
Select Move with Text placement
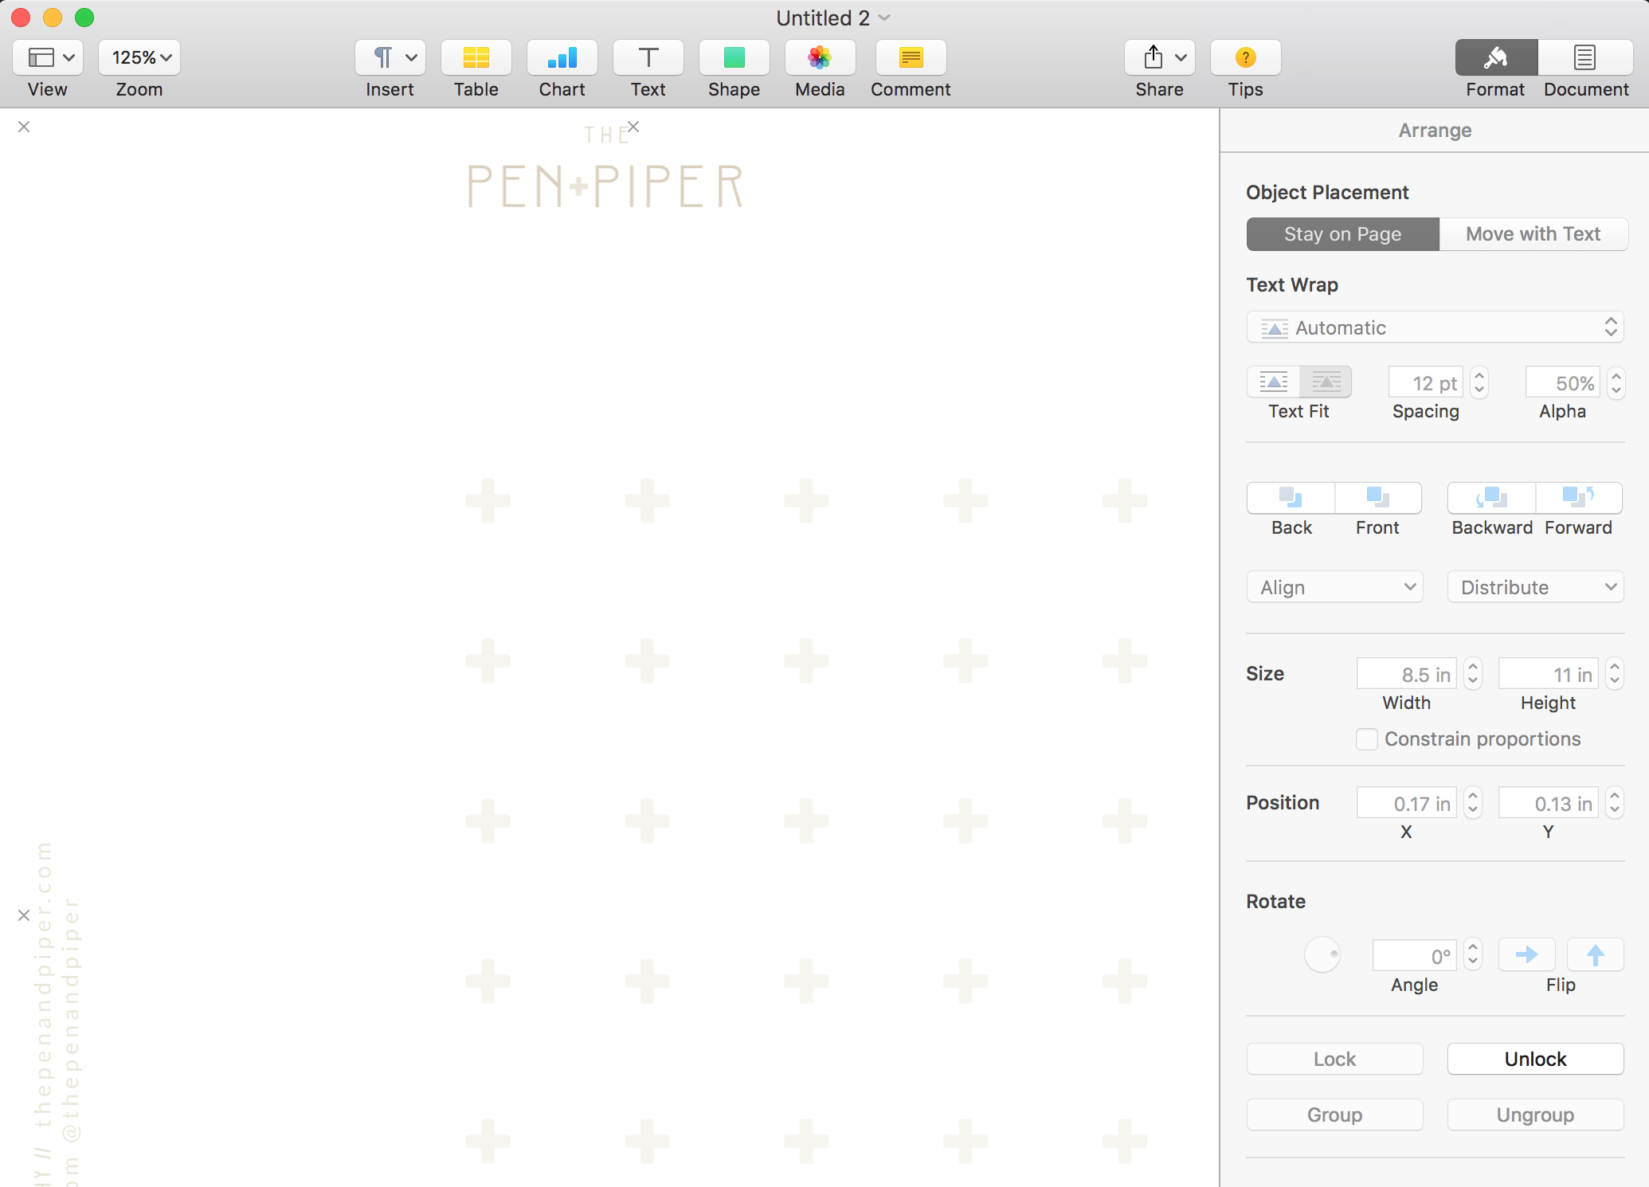pyautogui.click(x=1533, y=234)
